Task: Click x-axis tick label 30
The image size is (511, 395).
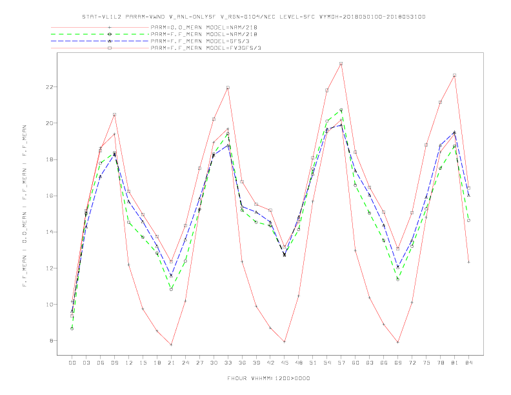Action: (x=214, y=363)
